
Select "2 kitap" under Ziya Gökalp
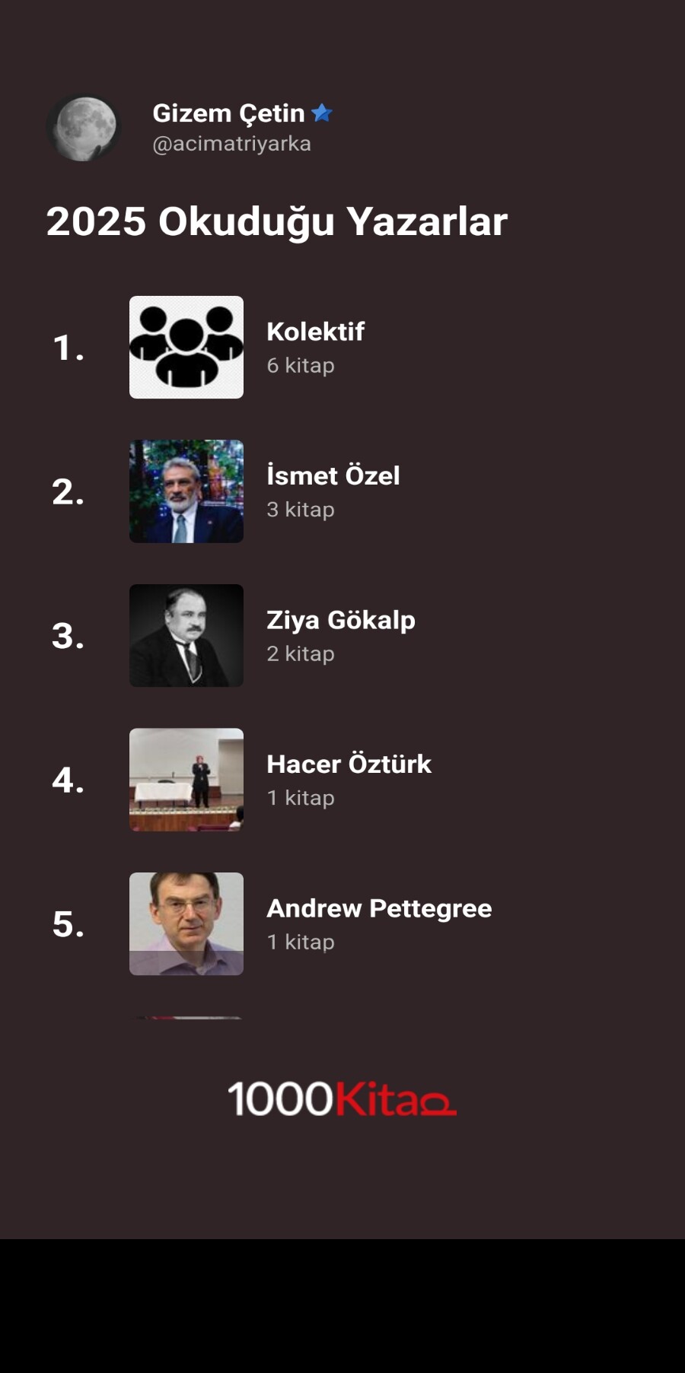click(x=301, y=654)
